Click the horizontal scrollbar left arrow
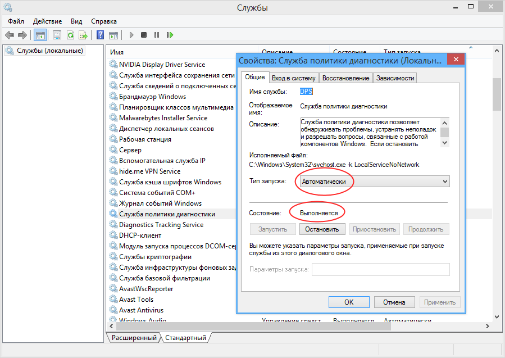 pyautogui.click(x=111, y=326)
